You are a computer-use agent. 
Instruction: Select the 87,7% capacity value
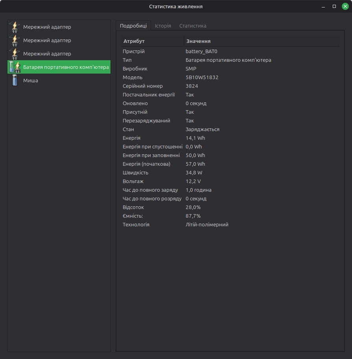[x=193, y=216]
